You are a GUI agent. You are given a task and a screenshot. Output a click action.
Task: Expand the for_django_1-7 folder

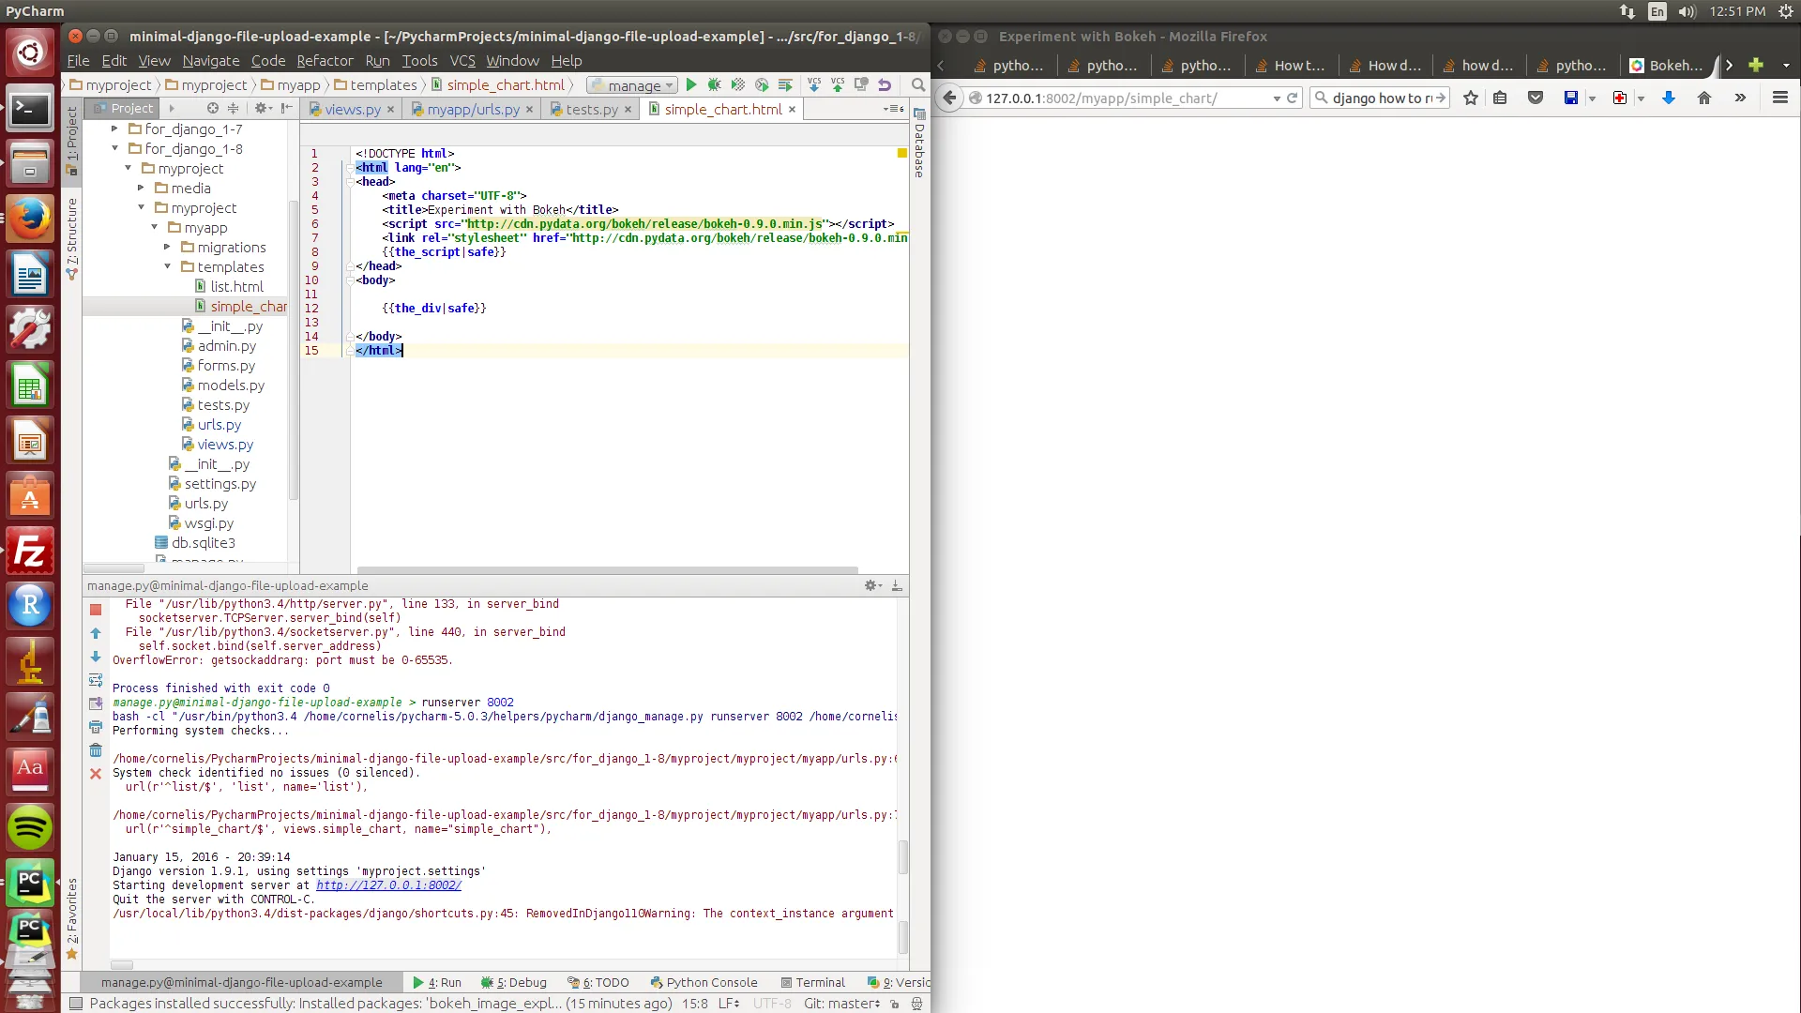point(114,129)
